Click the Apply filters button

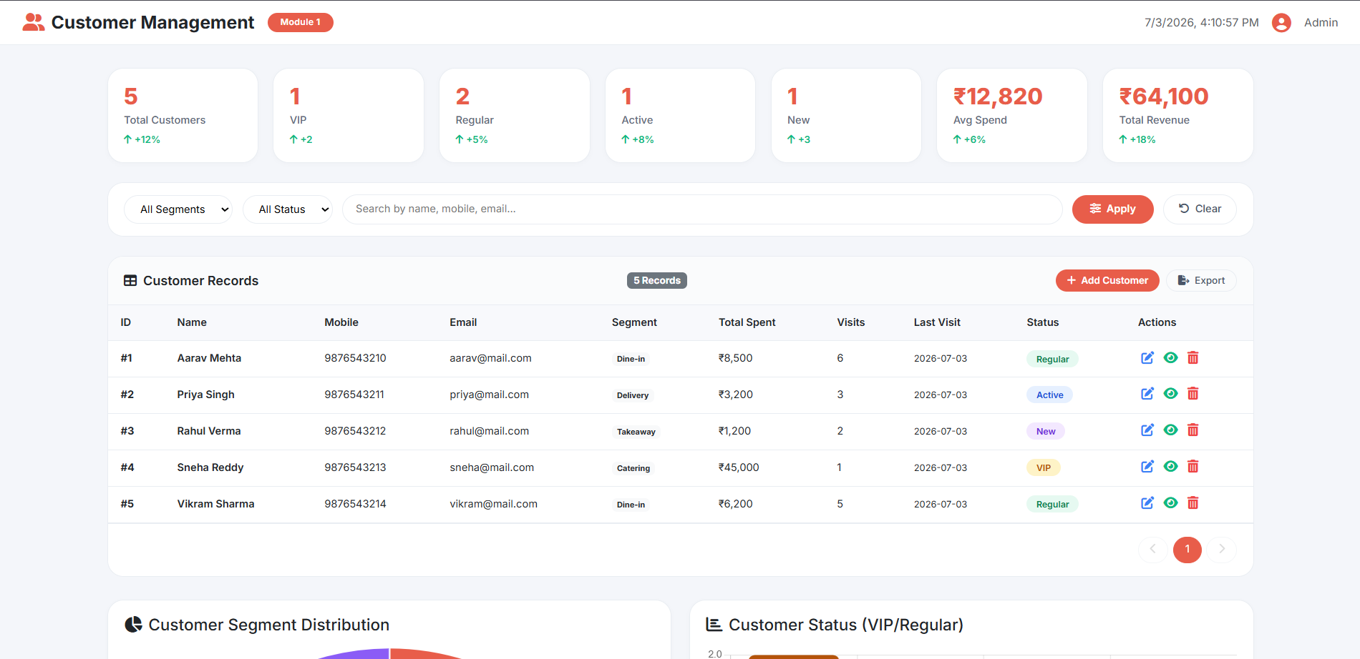(x=1112, y=209)
